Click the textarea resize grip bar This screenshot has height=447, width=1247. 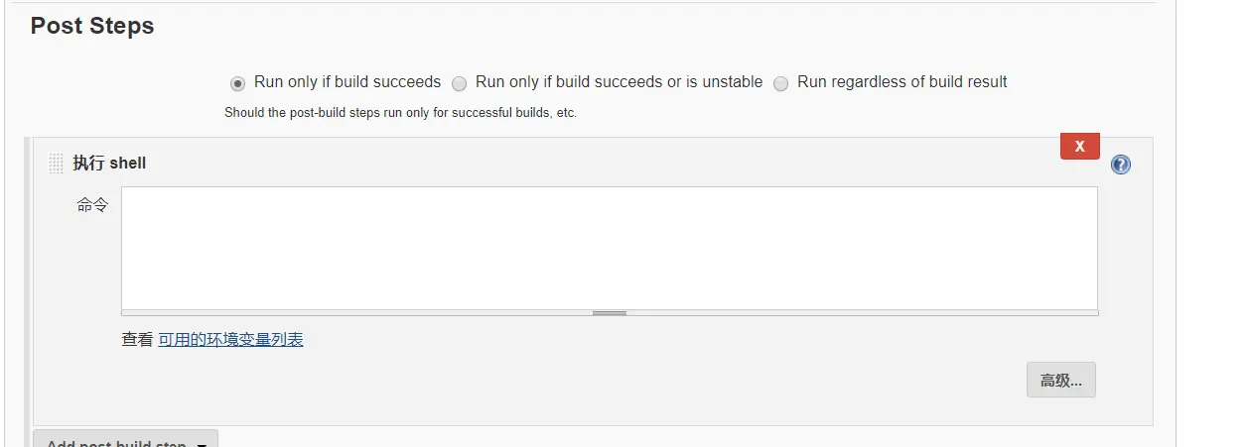point(609,313)
